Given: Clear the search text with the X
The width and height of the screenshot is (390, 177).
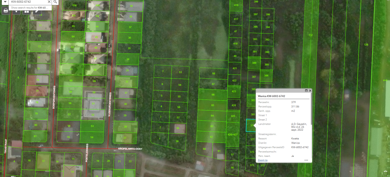Looking at the screenshot, I should pos(49,2).
